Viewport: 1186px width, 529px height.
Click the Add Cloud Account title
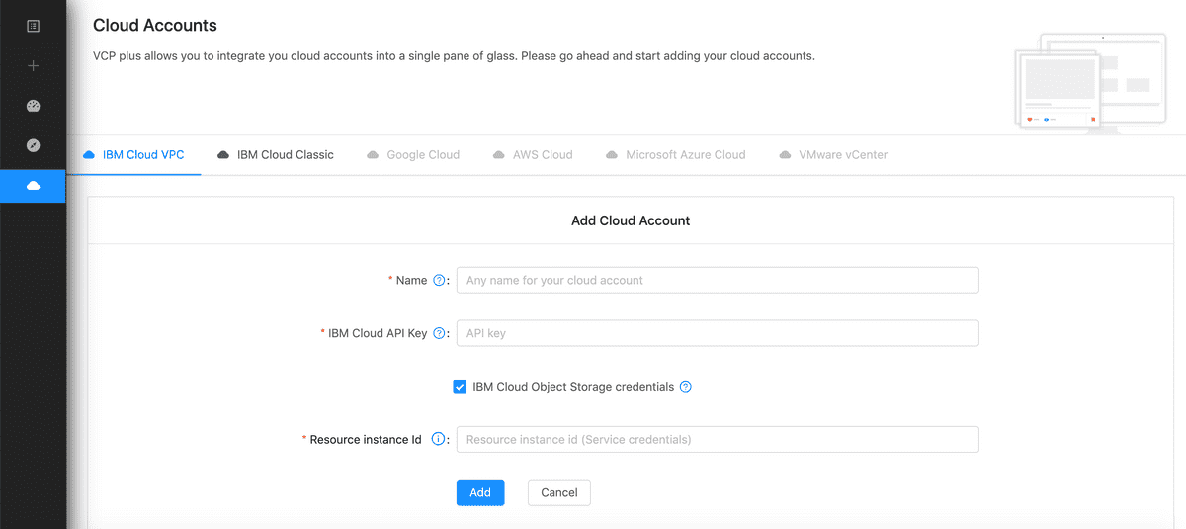pyautogui.click(x=631, y=220)
